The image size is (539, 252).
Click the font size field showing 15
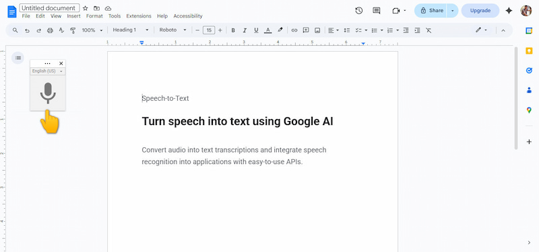point(209,30)
